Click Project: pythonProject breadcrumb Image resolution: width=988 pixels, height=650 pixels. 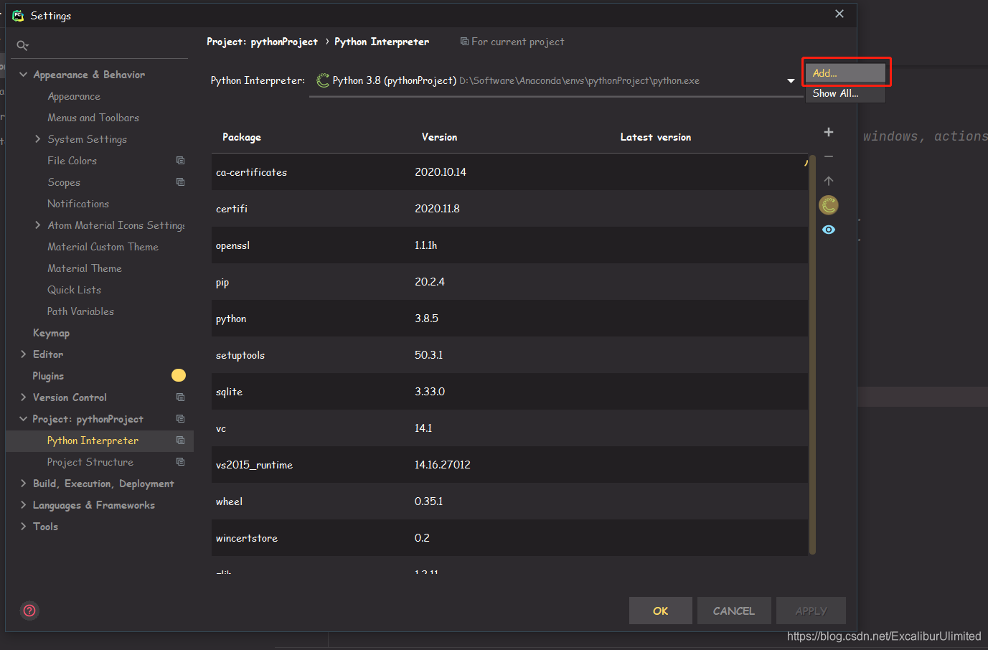point(262,42)
